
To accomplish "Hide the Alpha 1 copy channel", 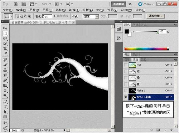I will 126,97.
